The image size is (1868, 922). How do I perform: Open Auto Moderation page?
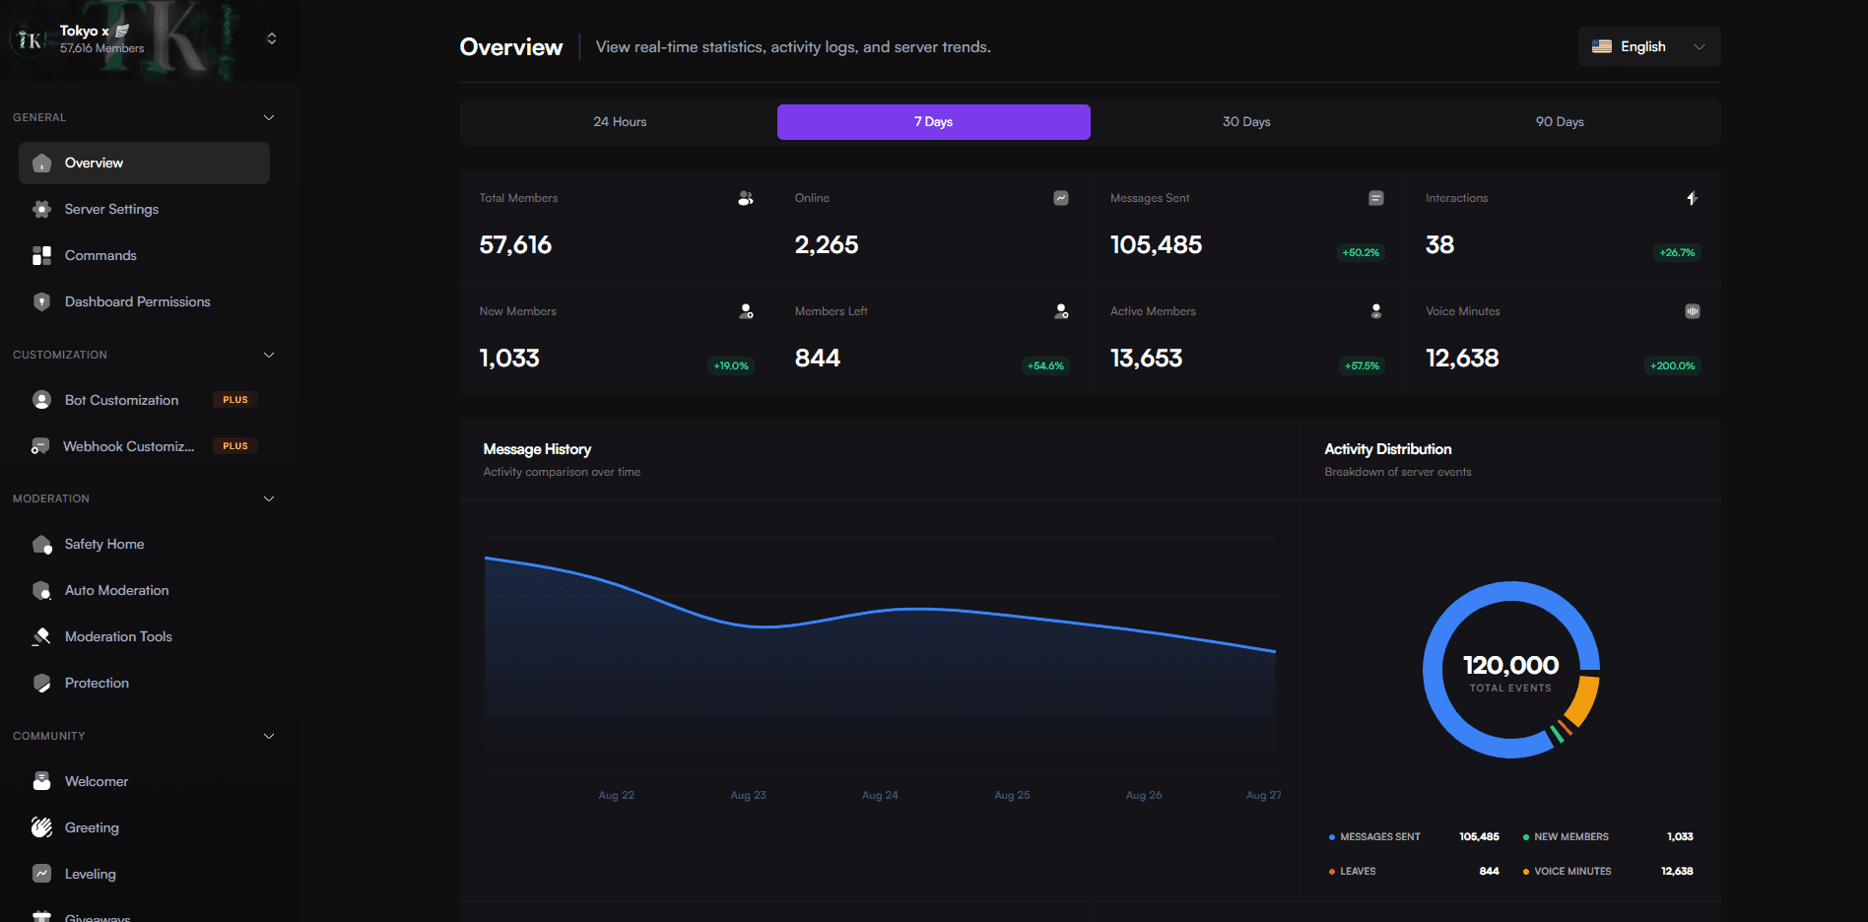(144, 590)
